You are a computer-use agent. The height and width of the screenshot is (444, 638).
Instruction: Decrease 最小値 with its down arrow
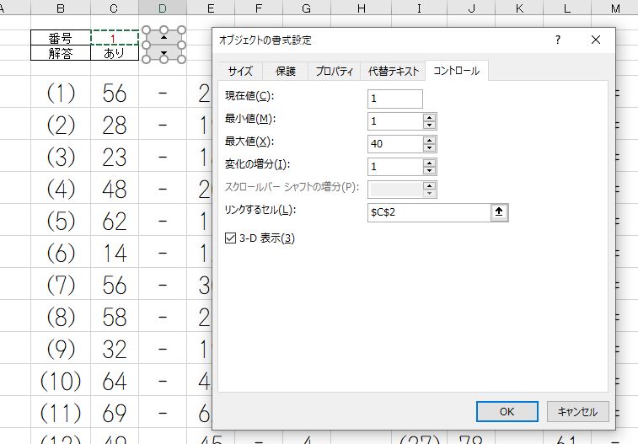429,126
